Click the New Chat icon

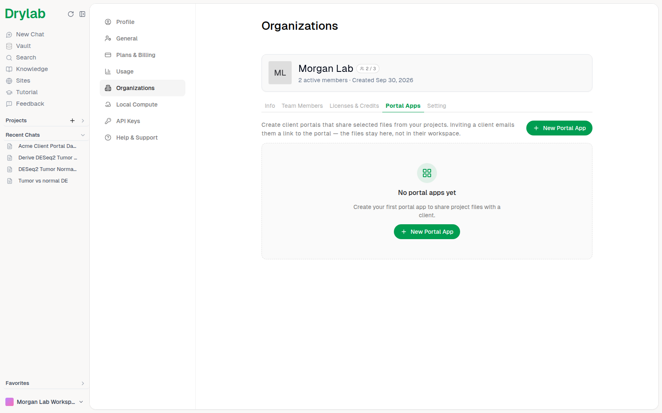coord(9,35)
